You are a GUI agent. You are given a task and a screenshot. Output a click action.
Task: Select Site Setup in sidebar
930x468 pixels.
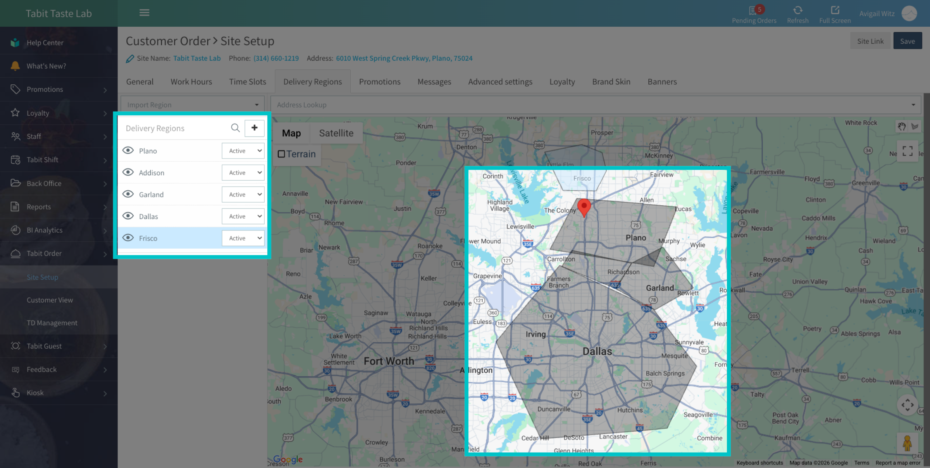tap(42, 277)
